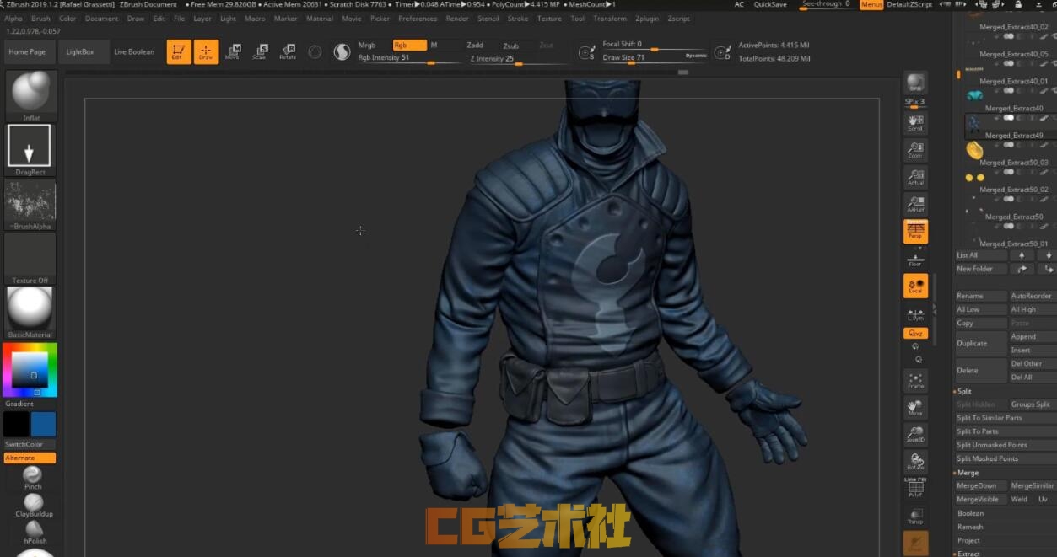The height and width of the screenshot is (557, 1057).
Task: Select the hPolish brush
Action: coord(34,532)
